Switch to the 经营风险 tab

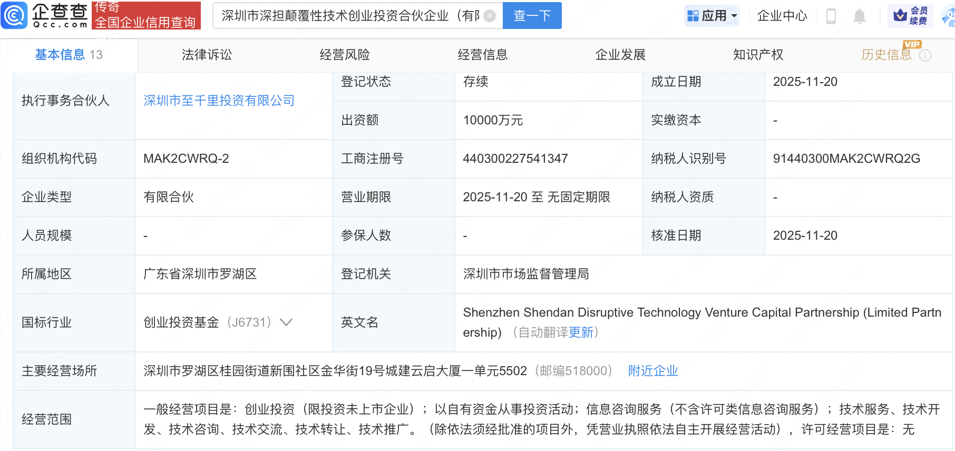pos(345,55)
